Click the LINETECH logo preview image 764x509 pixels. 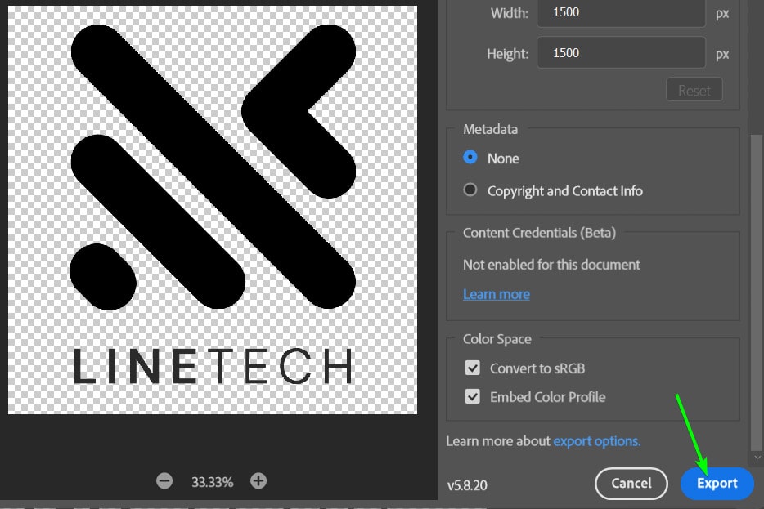pyautogui.click(x=213, y=210)
